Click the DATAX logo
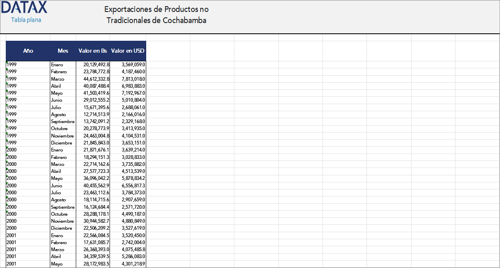The width and height of the screenshot is (500, 268). coord(24,7)
